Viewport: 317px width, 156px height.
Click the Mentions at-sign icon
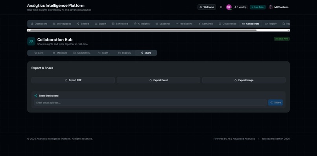click(54, 53)
